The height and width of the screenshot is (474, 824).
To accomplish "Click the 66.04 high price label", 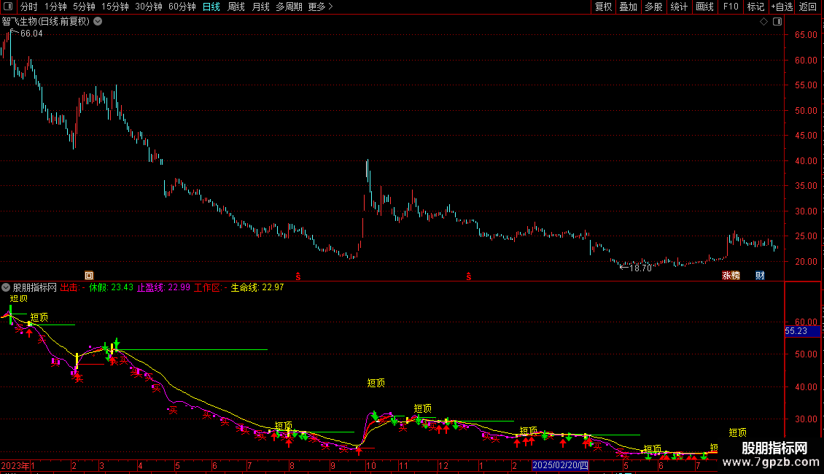I will pyautogui.click(x=31, y=34).
